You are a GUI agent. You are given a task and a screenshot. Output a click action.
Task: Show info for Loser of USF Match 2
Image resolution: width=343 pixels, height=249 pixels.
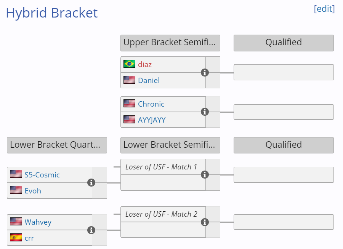(x=205, y=222)
